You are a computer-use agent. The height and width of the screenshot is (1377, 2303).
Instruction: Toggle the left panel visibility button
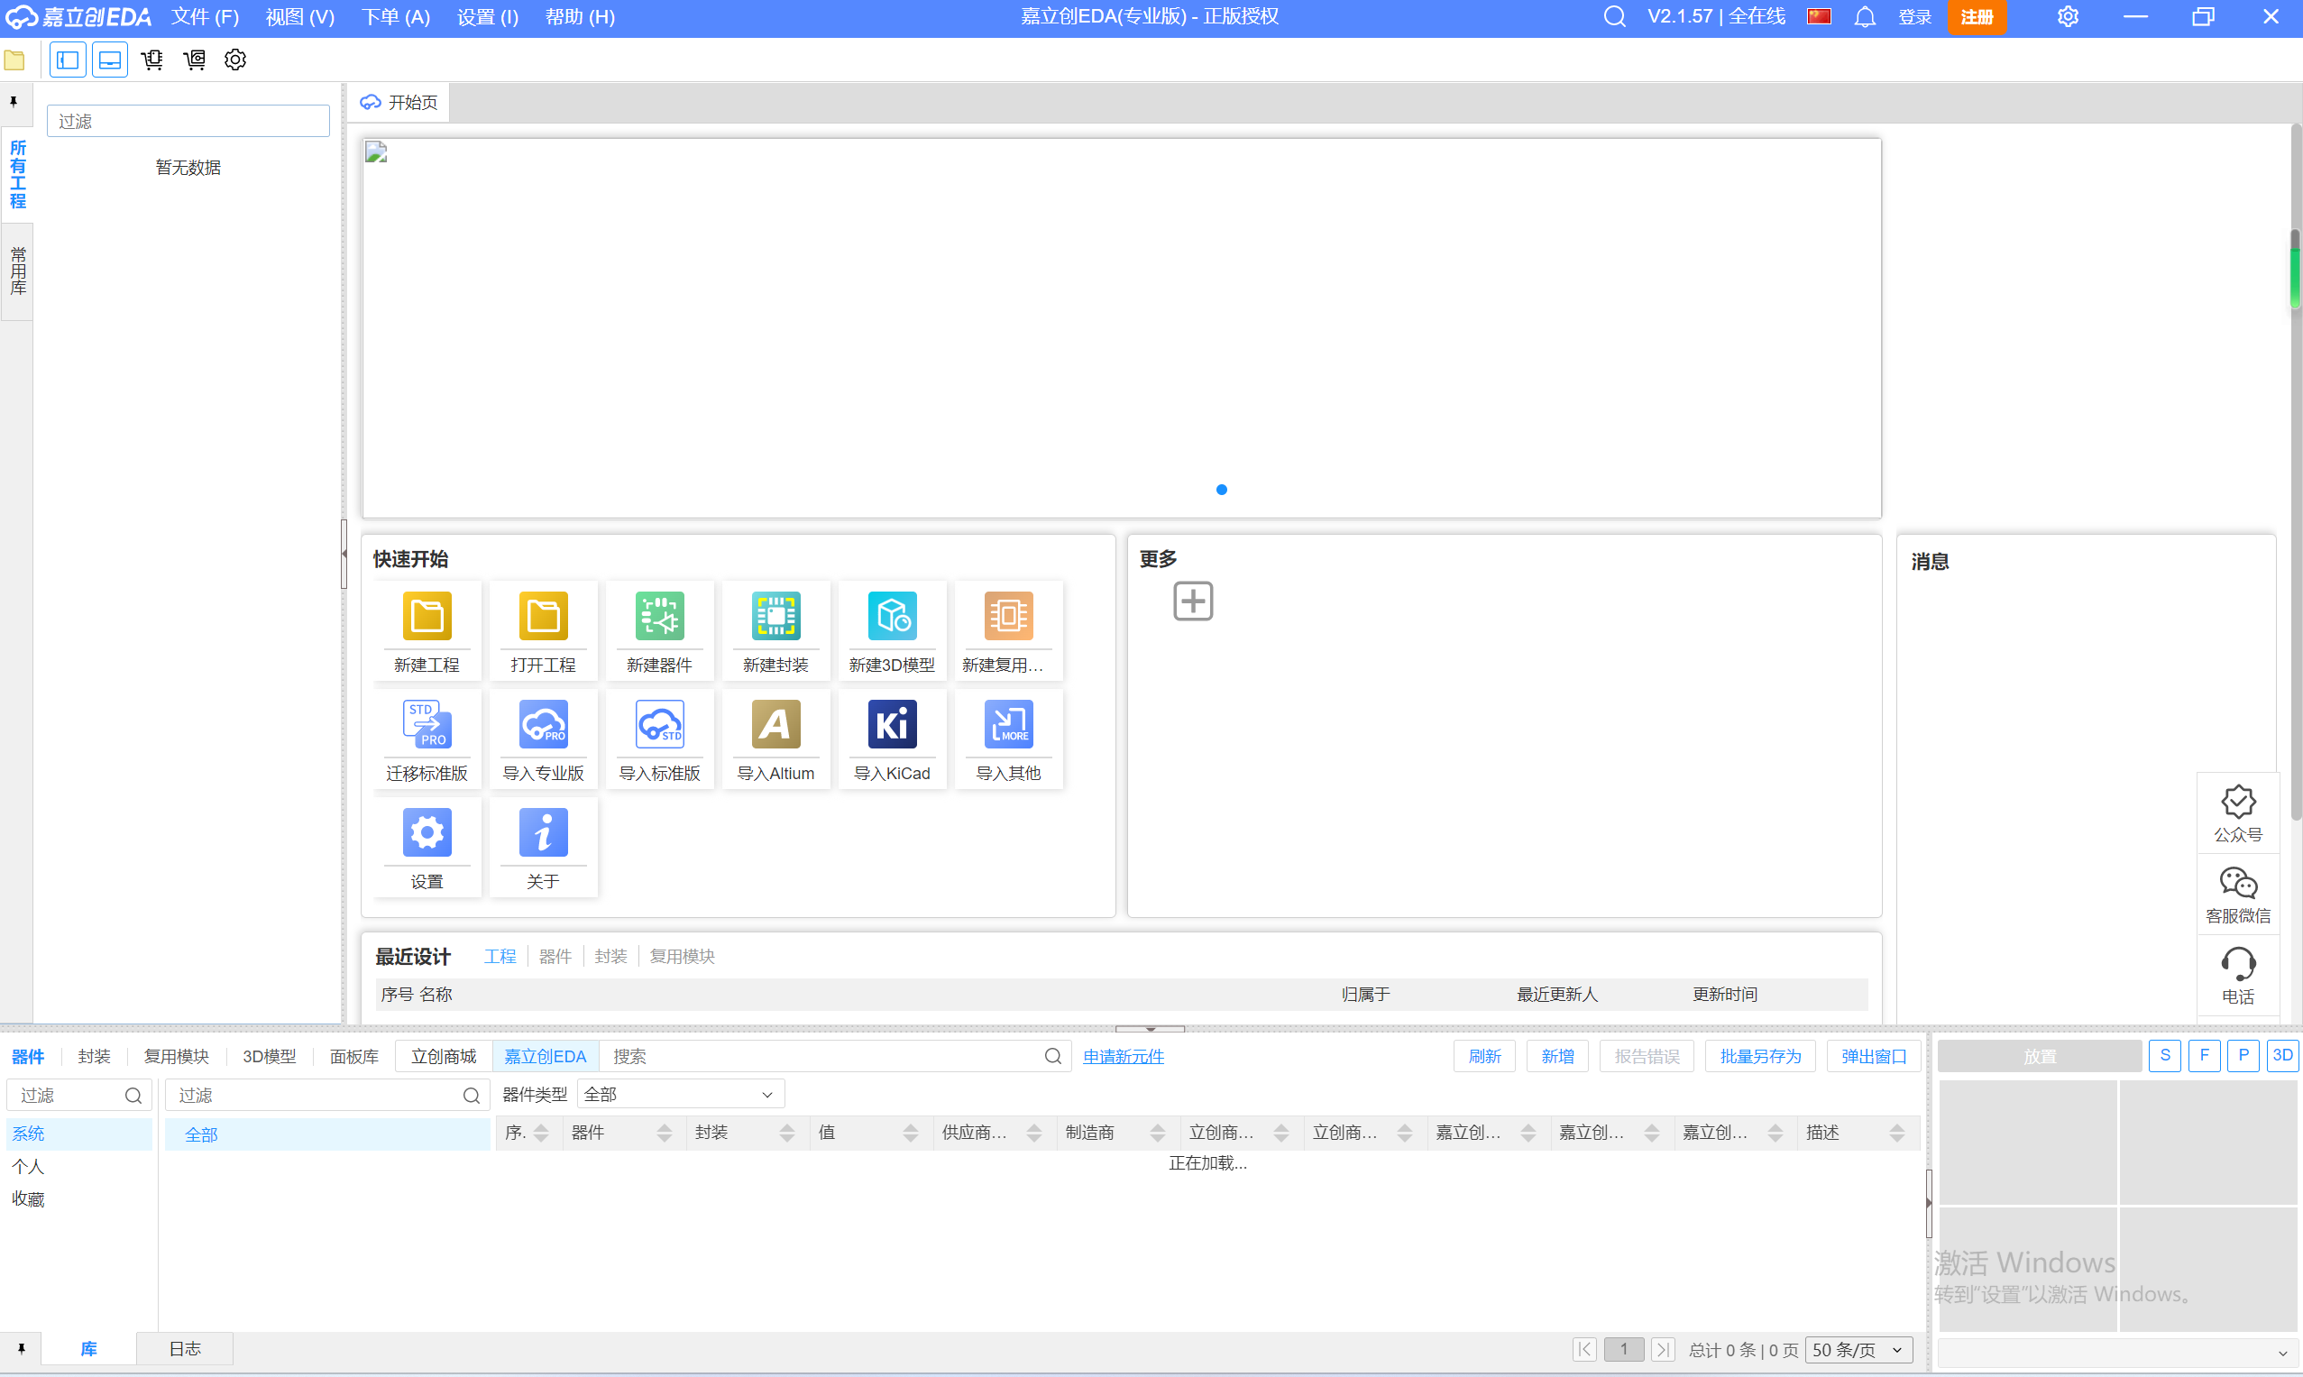click(x=68, y=60)
